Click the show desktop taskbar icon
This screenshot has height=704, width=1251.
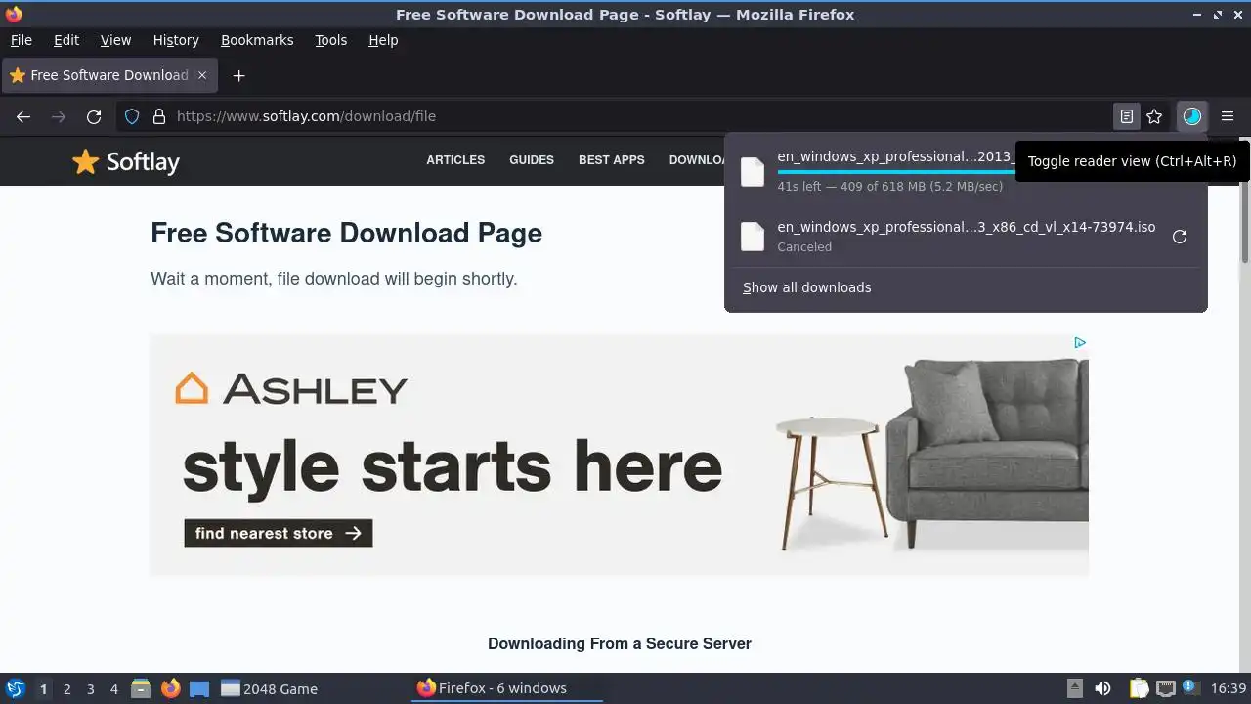pos(199,688)
